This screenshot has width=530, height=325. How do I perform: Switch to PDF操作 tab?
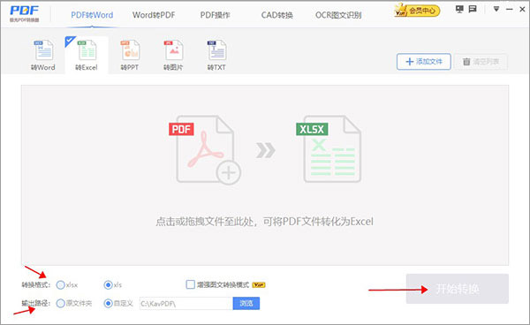point(215,15)
